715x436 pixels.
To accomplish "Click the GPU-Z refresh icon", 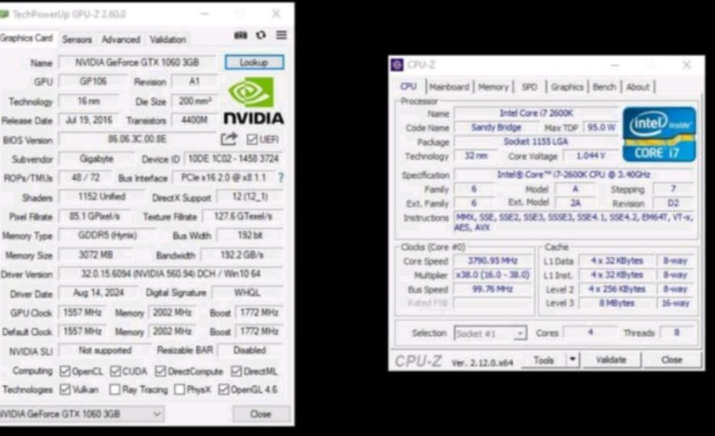I will pos(261,35).
